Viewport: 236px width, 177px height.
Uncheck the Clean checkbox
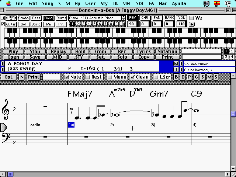(x=132, y=77)
